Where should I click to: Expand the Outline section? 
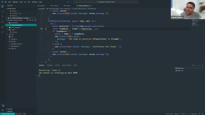pos(10,109)
